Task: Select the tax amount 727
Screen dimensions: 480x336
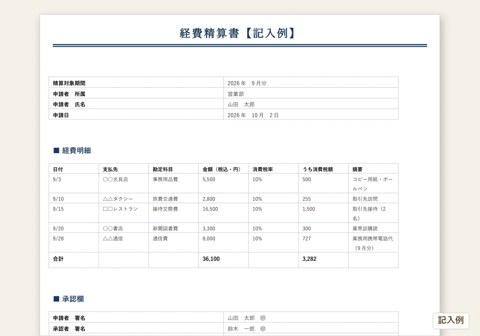Action: 306,238
